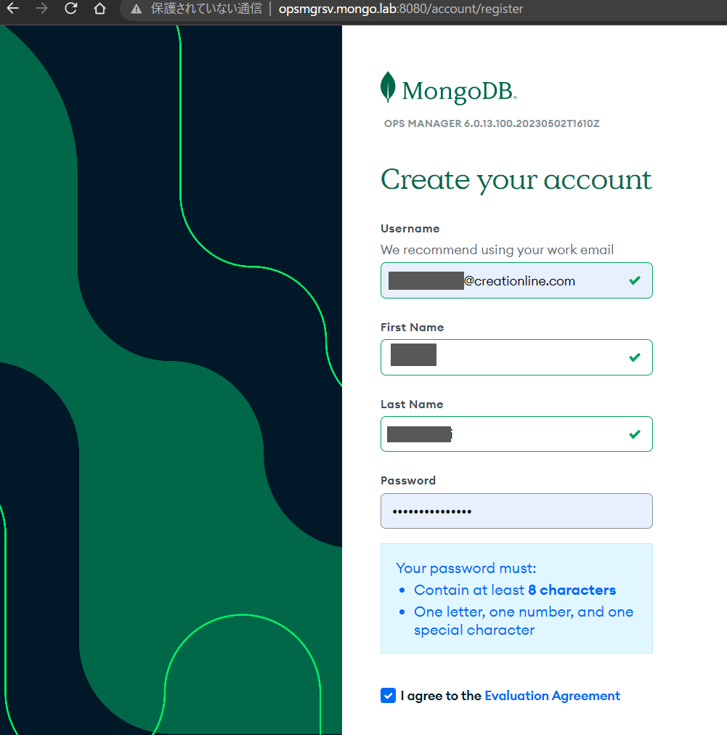Click the Last Name label
This screenshot has width=727, height=735.
[x=412, y=404]
